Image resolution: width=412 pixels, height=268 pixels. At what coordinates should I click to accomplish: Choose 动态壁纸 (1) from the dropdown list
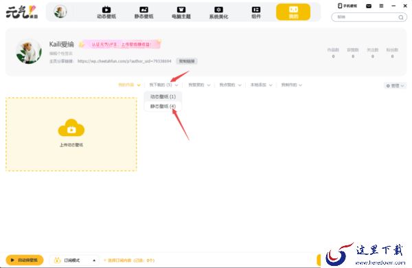tap(163, 96)
